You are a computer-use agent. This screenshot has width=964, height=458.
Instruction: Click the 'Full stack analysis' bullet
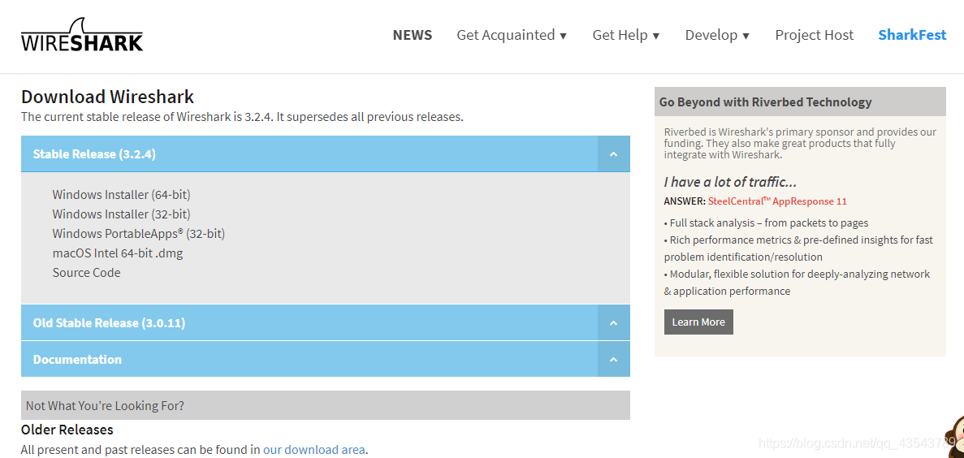click(x=766, y=223)
